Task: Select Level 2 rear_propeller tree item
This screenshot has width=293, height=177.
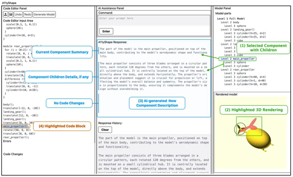Action: [238, 70]
